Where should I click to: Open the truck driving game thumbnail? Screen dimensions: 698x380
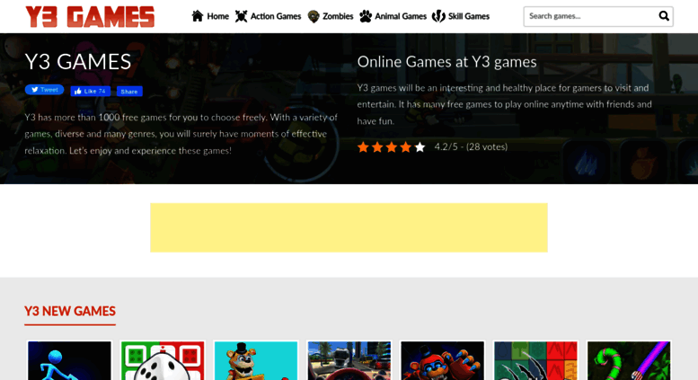(349, 360)
